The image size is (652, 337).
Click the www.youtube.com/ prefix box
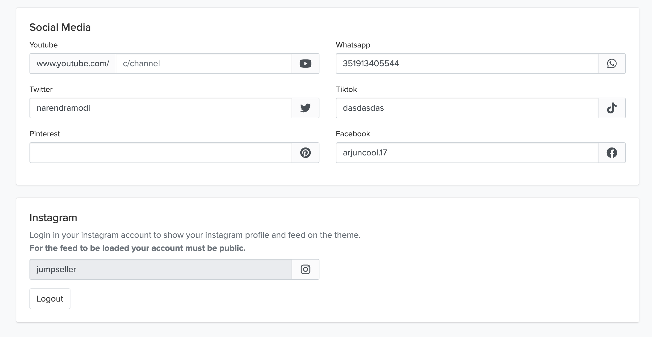pos(73,64)
